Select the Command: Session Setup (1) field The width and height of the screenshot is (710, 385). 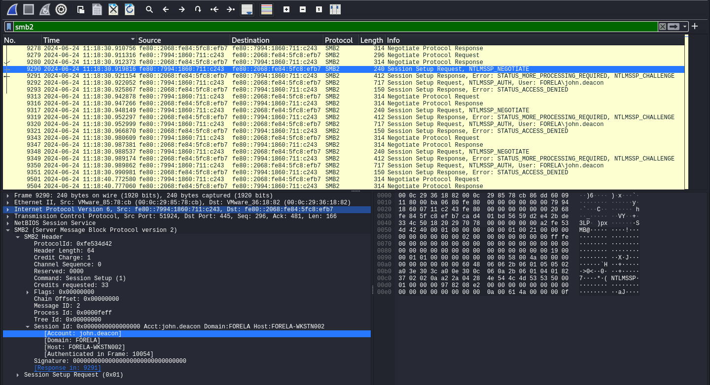tap(80, 279)
